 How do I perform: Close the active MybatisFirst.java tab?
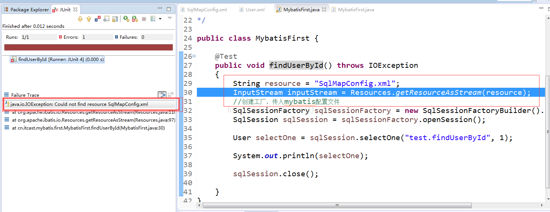click(x=325, y=9)
